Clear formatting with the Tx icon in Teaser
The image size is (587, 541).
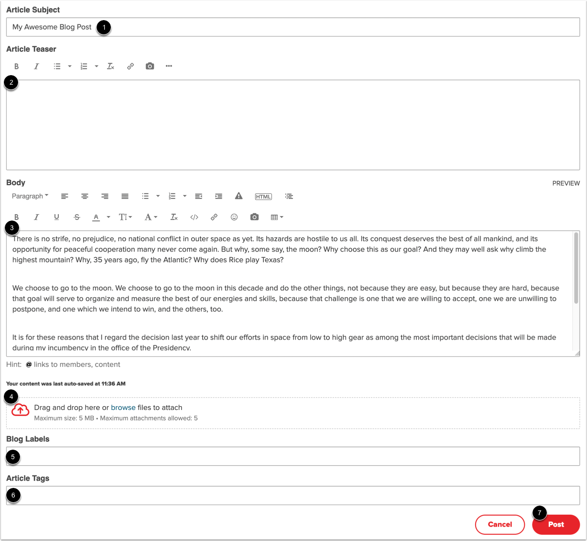110,66
